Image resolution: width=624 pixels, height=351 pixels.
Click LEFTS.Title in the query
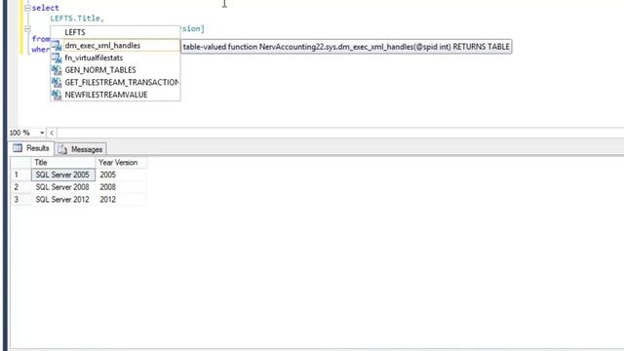click(77, 19)
